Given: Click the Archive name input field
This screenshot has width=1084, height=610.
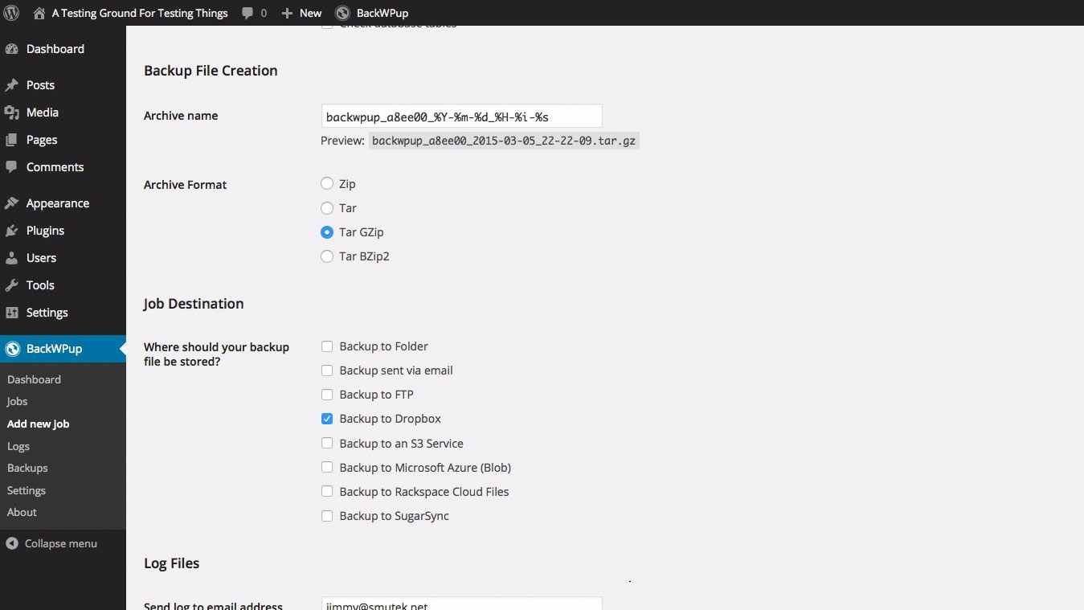Looking at the screenshot, I should [461, 116].
